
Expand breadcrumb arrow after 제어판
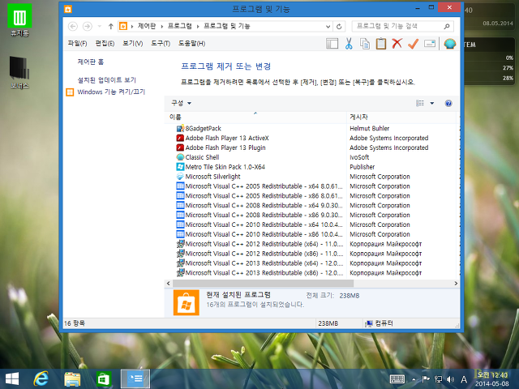pos(162,26)
